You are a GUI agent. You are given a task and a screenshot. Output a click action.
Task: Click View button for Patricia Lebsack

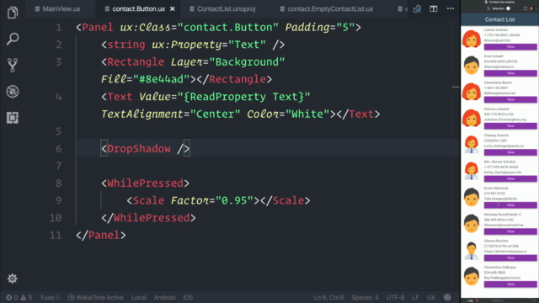(x=510, y=126)
